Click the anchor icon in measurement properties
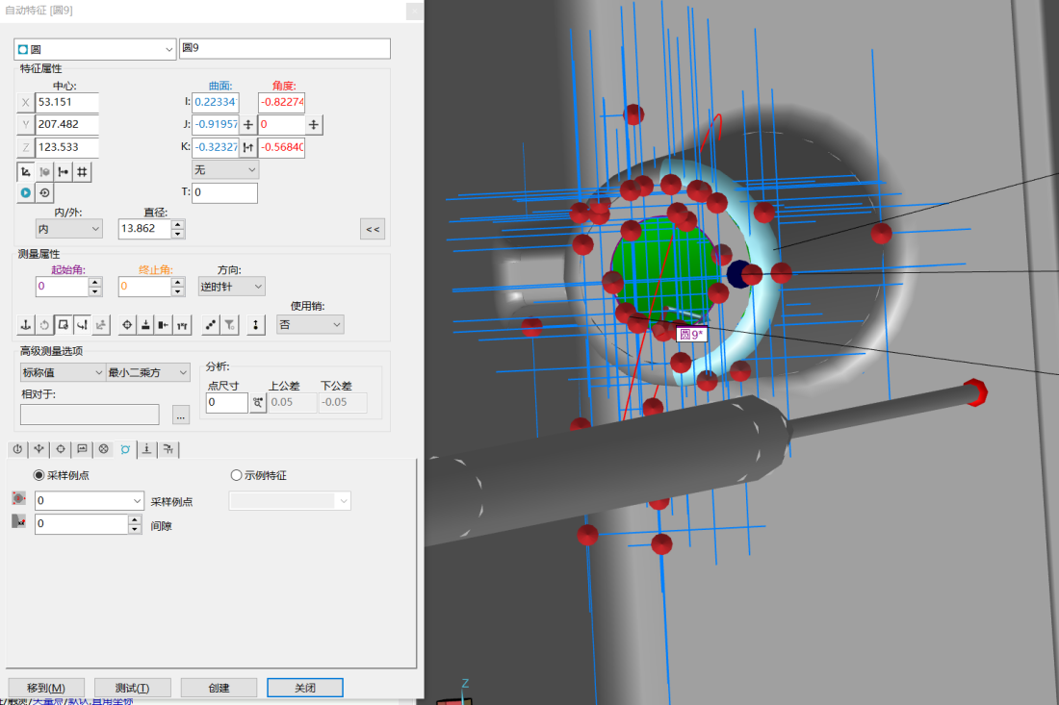This screenshot has height=705, width=1059. (x=26, y=325)
